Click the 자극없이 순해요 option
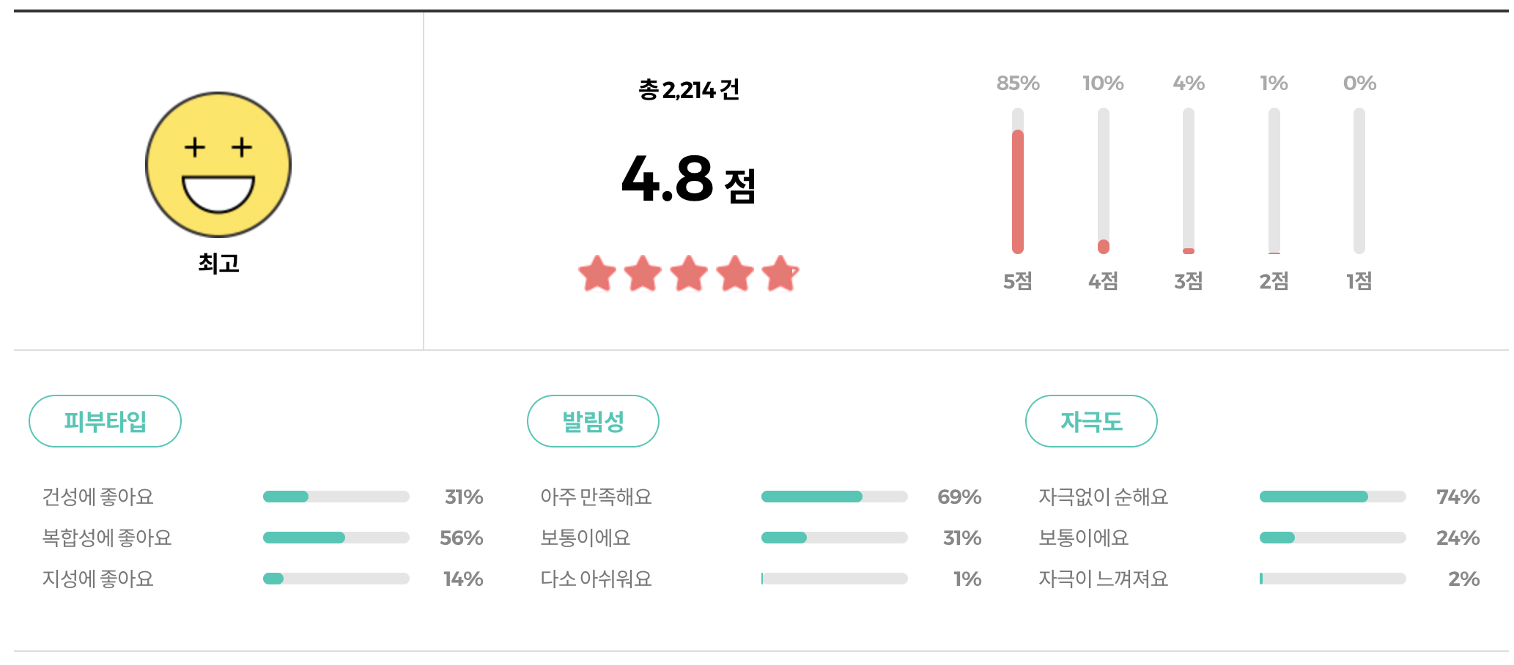This screenshot has height=665, width=1514. click(1104, 497)
